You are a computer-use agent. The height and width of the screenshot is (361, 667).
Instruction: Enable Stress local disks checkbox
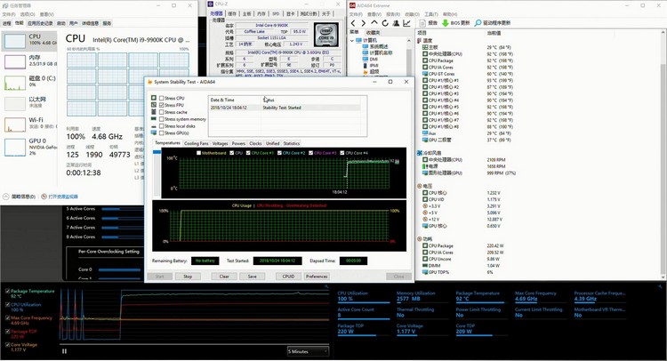point(162,126)
